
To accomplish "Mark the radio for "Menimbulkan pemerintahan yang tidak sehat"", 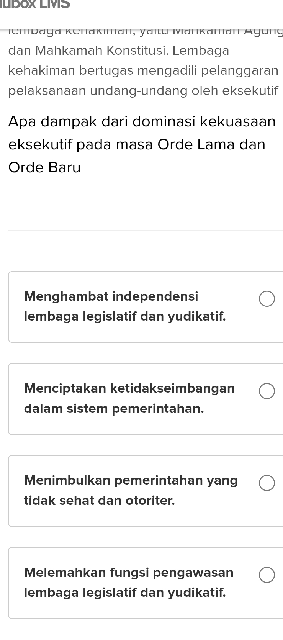I will pyautogui.click(x=267, y=483).
